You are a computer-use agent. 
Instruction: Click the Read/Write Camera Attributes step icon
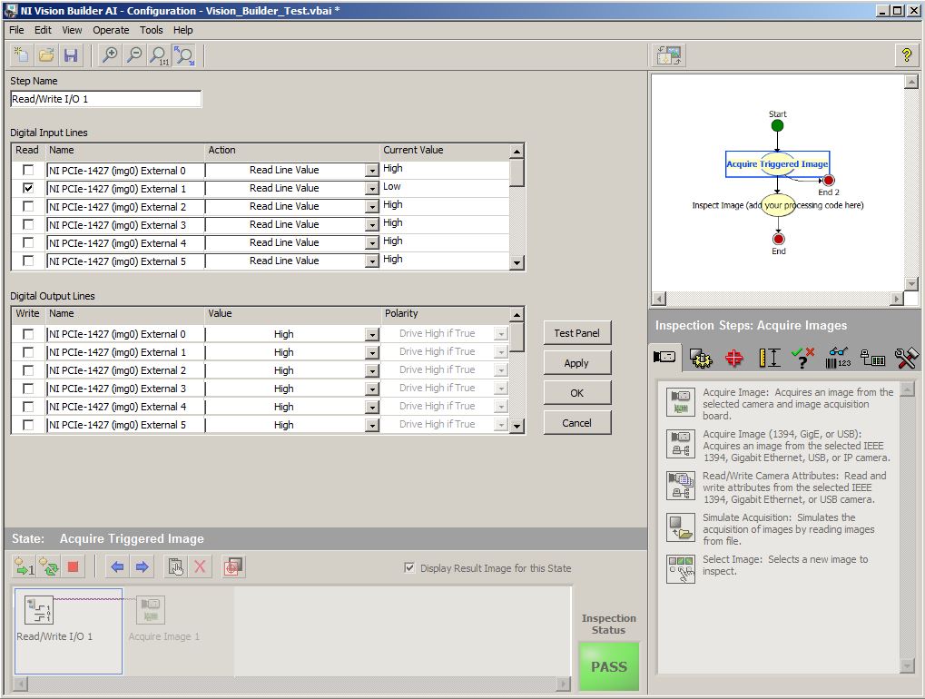pos(680,486)
